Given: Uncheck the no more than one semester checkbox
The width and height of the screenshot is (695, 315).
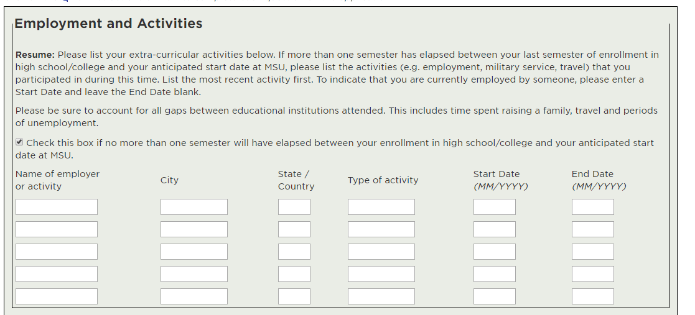Looking at the screenshot, I should click(x=19, y=142).
